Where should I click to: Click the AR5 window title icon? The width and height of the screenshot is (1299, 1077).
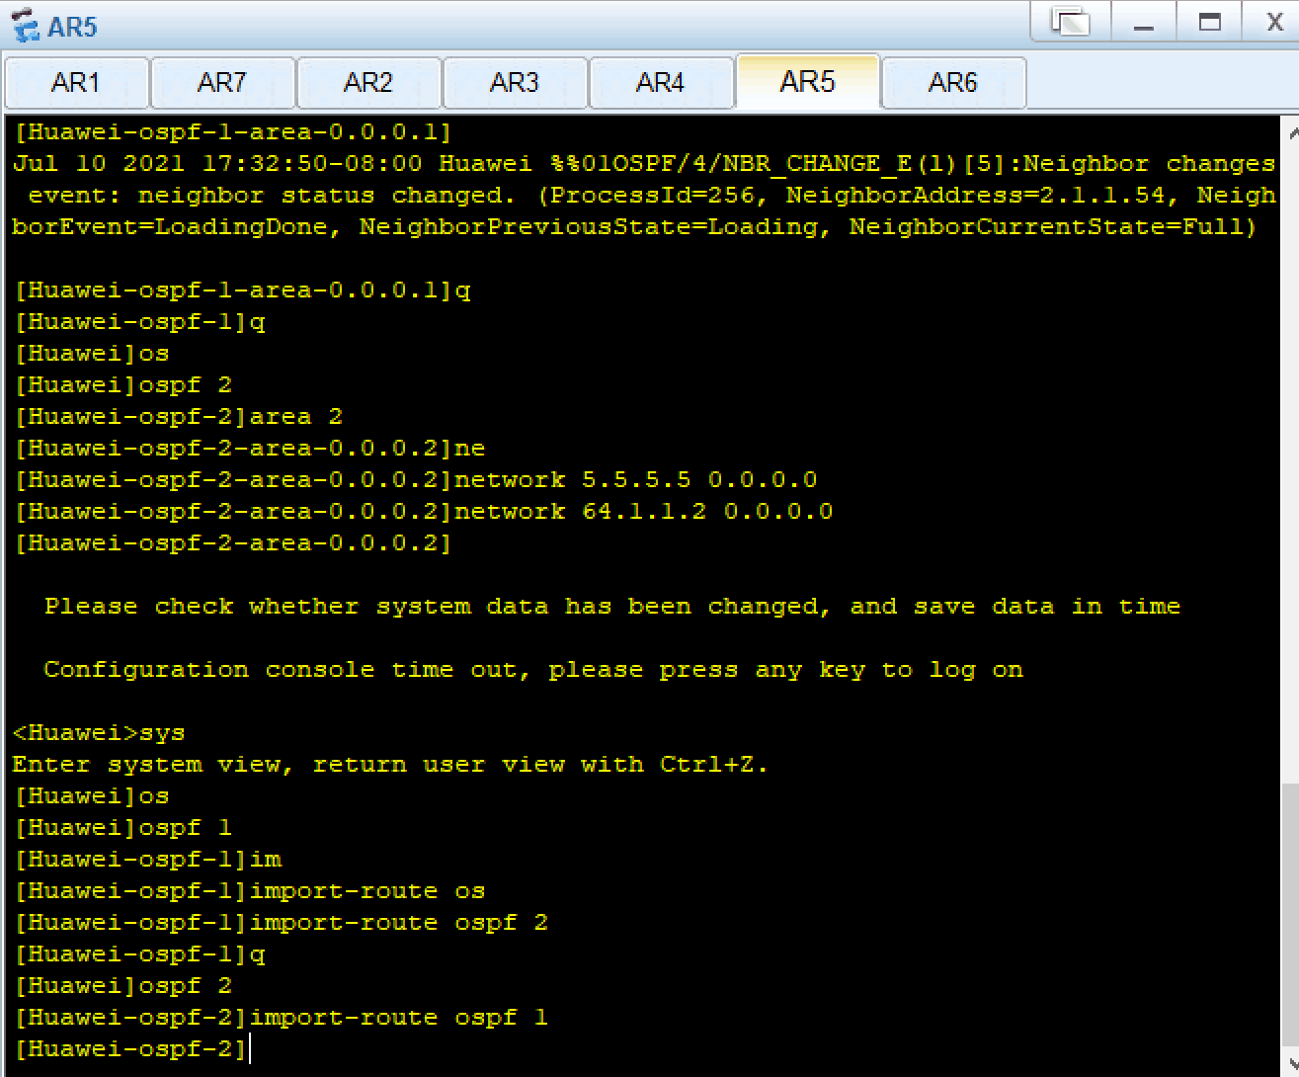coord(26,26)
